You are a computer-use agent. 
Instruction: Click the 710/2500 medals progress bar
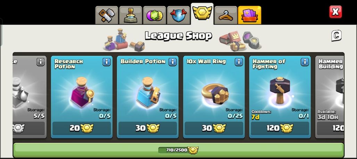click(x=178, y=150)
